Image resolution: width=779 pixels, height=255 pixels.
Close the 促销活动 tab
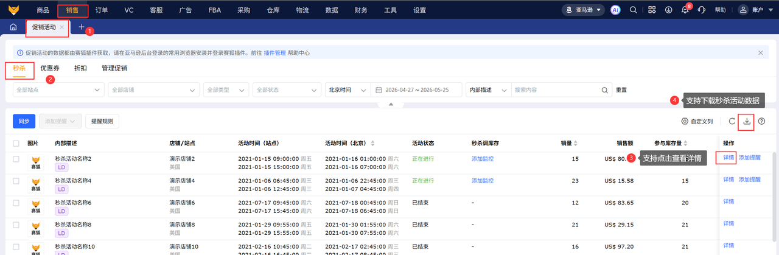click(62, 27)
